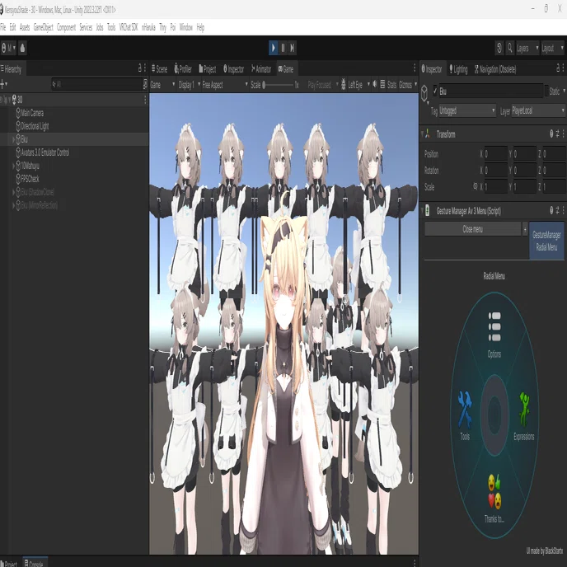Open the account dropdown at top left
The height and width of the screenshot is (567, 567).
[9, 48]
